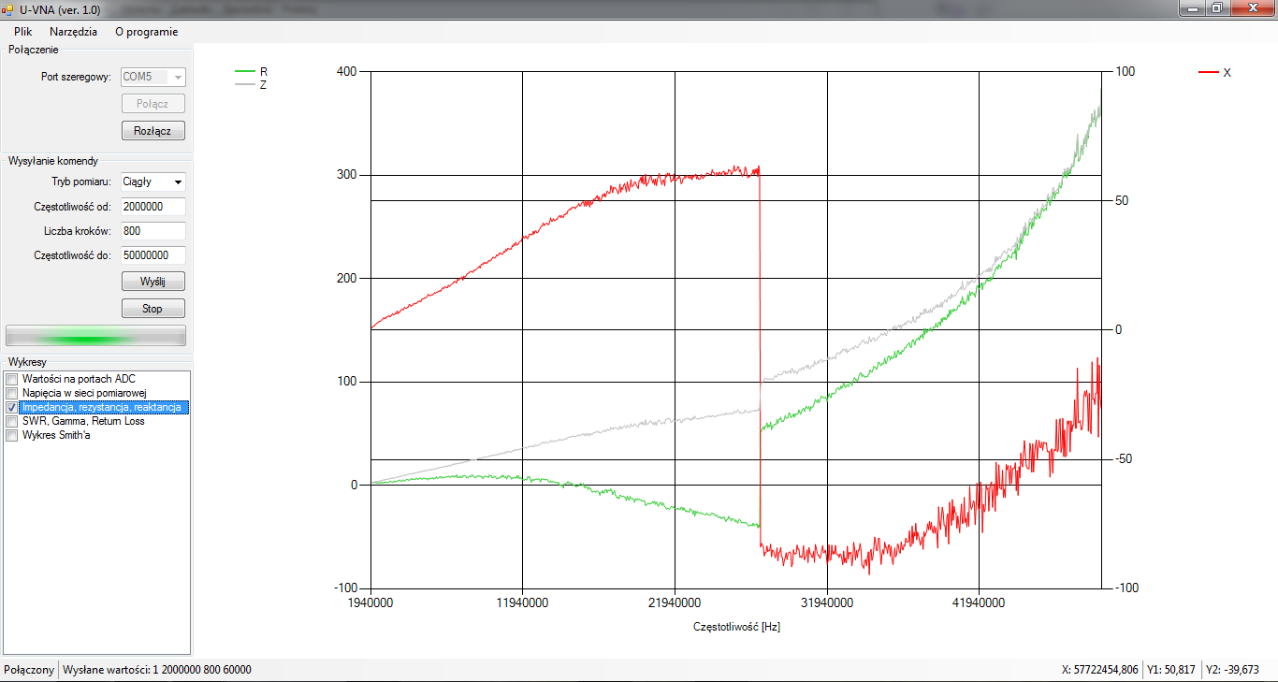Screen dimensions: 1278x682
Task: Focus the 'Liczba kroków' text field
Action: [152, 230]
